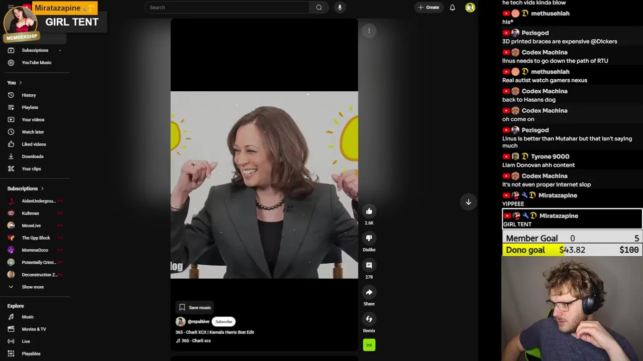
Task: Click the Short title '365 - Charli XCX | Kamala Harris Brat Edit'
Action: tap(215, 332)
